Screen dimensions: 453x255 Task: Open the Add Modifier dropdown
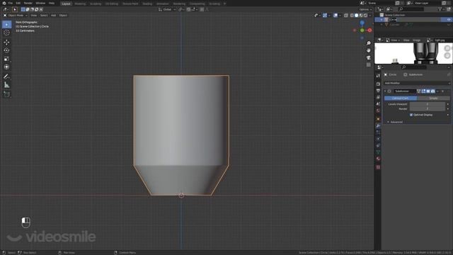click(x=417, y=84)
